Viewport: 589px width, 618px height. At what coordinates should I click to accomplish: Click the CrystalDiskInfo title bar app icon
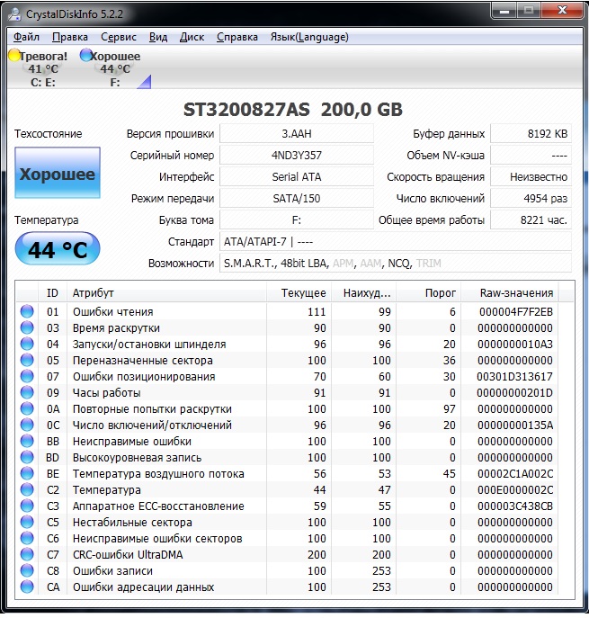click(14, 13)
